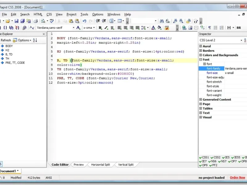Open the Verdana,sans-serif font family dropdown
Image resolution: width=247 pixels, height=185 pixels.
tap(73, 28)
